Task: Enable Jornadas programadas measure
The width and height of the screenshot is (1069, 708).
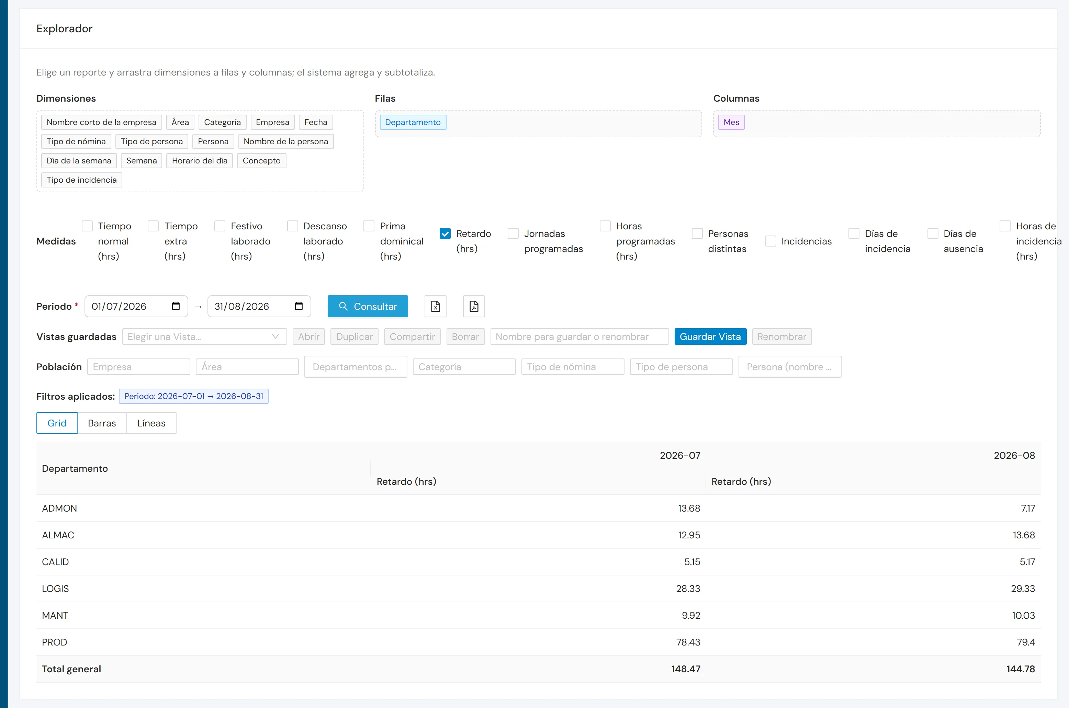Action: coord(513,233)
